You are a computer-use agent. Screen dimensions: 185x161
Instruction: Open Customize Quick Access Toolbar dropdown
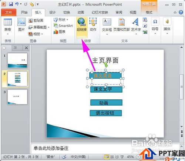pyautogui.click(x=38, y=4)
